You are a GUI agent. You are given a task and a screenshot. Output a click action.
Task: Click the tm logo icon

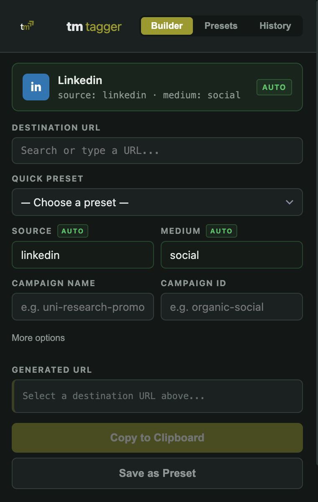[27, 26]
